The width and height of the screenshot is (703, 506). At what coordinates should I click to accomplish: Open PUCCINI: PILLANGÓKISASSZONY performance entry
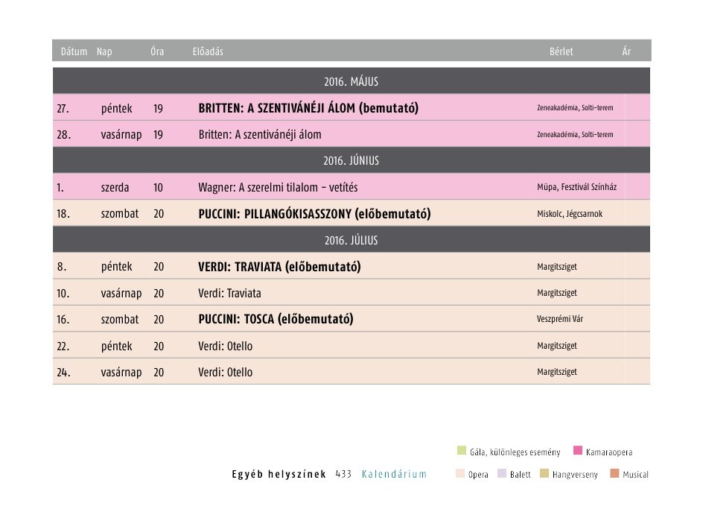pyautogui.click(x=314, y=214)
